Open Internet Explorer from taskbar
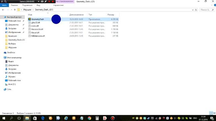 (66, 118)
